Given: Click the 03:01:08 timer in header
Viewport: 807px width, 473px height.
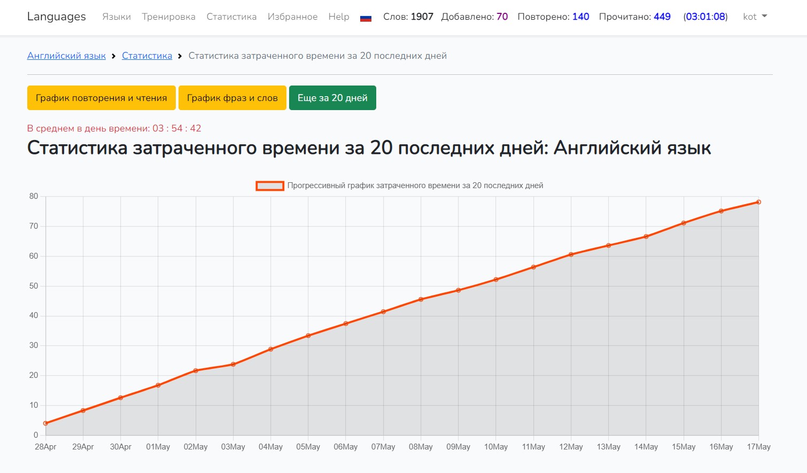Looking at the screenshot, I should [705, 17].
